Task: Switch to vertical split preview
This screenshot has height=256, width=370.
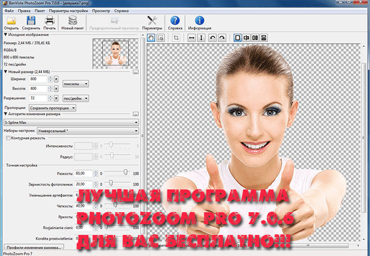Action: pos(255,38)
